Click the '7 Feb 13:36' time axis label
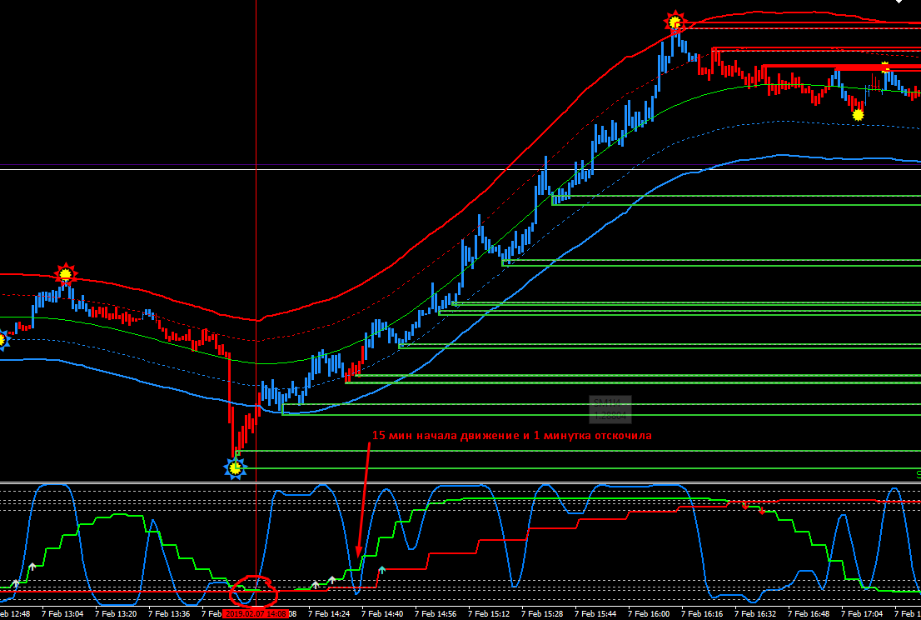 [169, 613]
